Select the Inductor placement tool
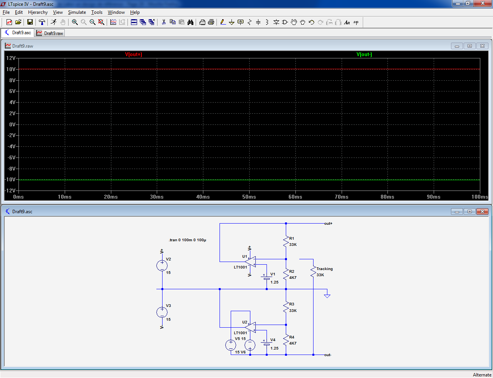Image resolution: width=493 pixels, height=378 pixels. [x=267, y=22]
